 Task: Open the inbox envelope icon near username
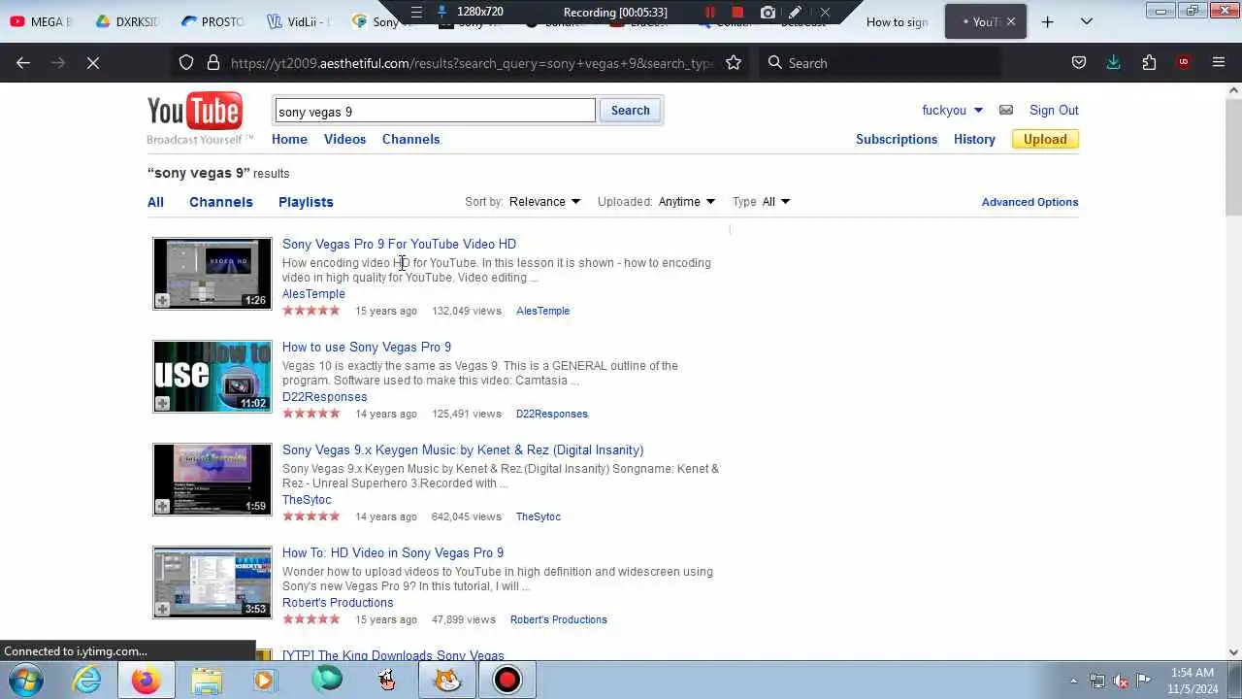[x=1006, y=110]
